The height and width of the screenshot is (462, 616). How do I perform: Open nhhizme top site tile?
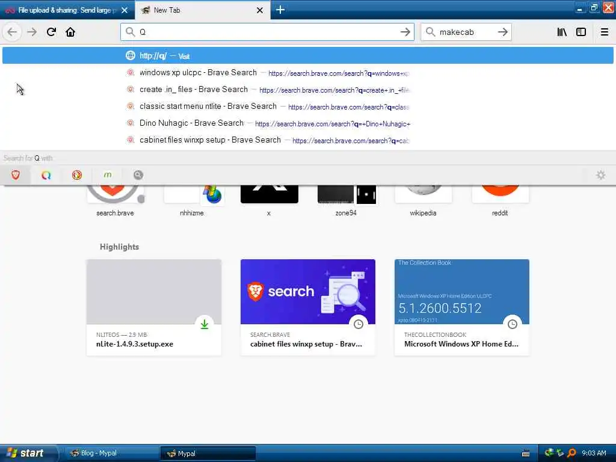tap(192, 200)
